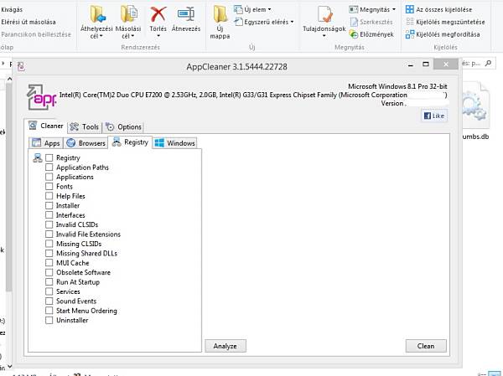The height and width of the screenshot is (376, 503).
Task: Open the Options tab
Action: (123, 127)
